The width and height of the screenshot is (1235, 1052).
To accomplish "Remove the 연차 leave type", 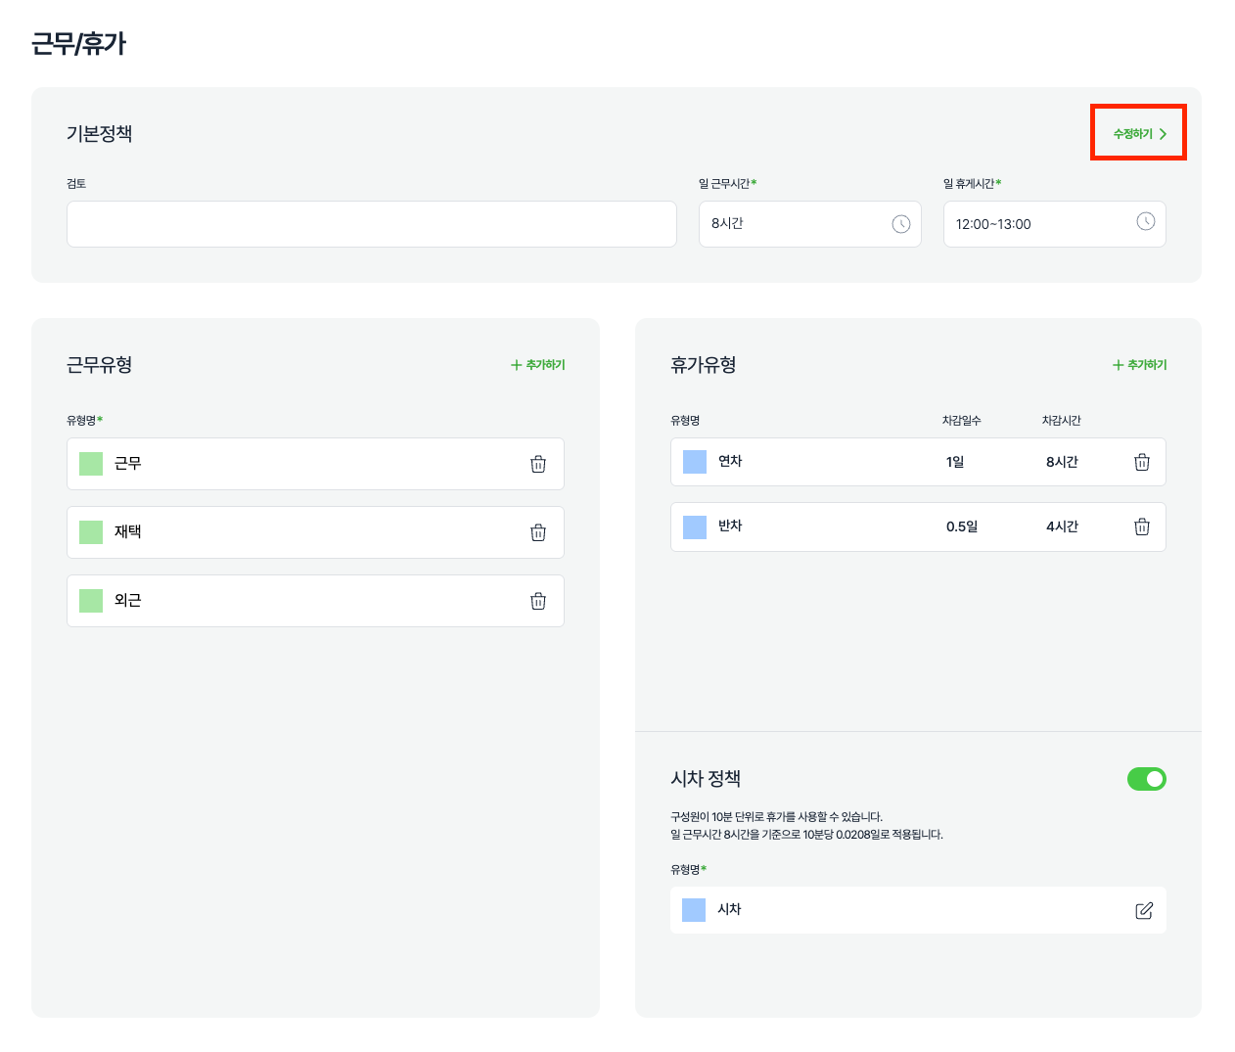I will click(1141, 462).
